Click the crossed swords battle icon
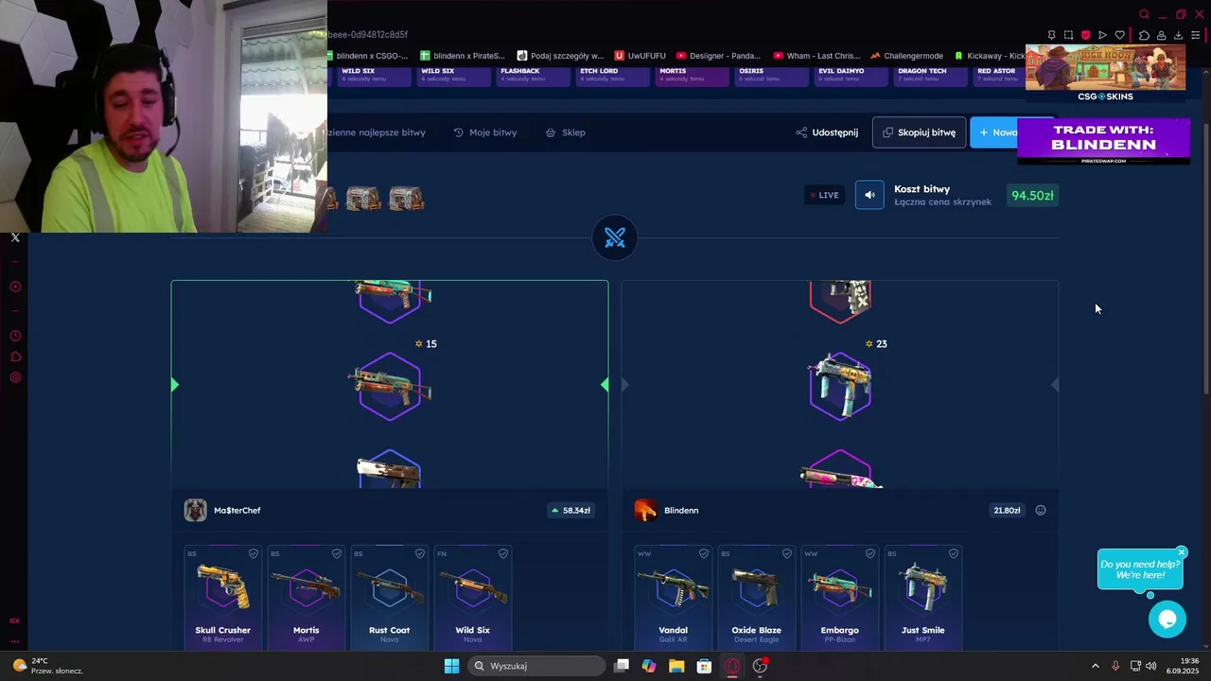 tap(615, 237)
